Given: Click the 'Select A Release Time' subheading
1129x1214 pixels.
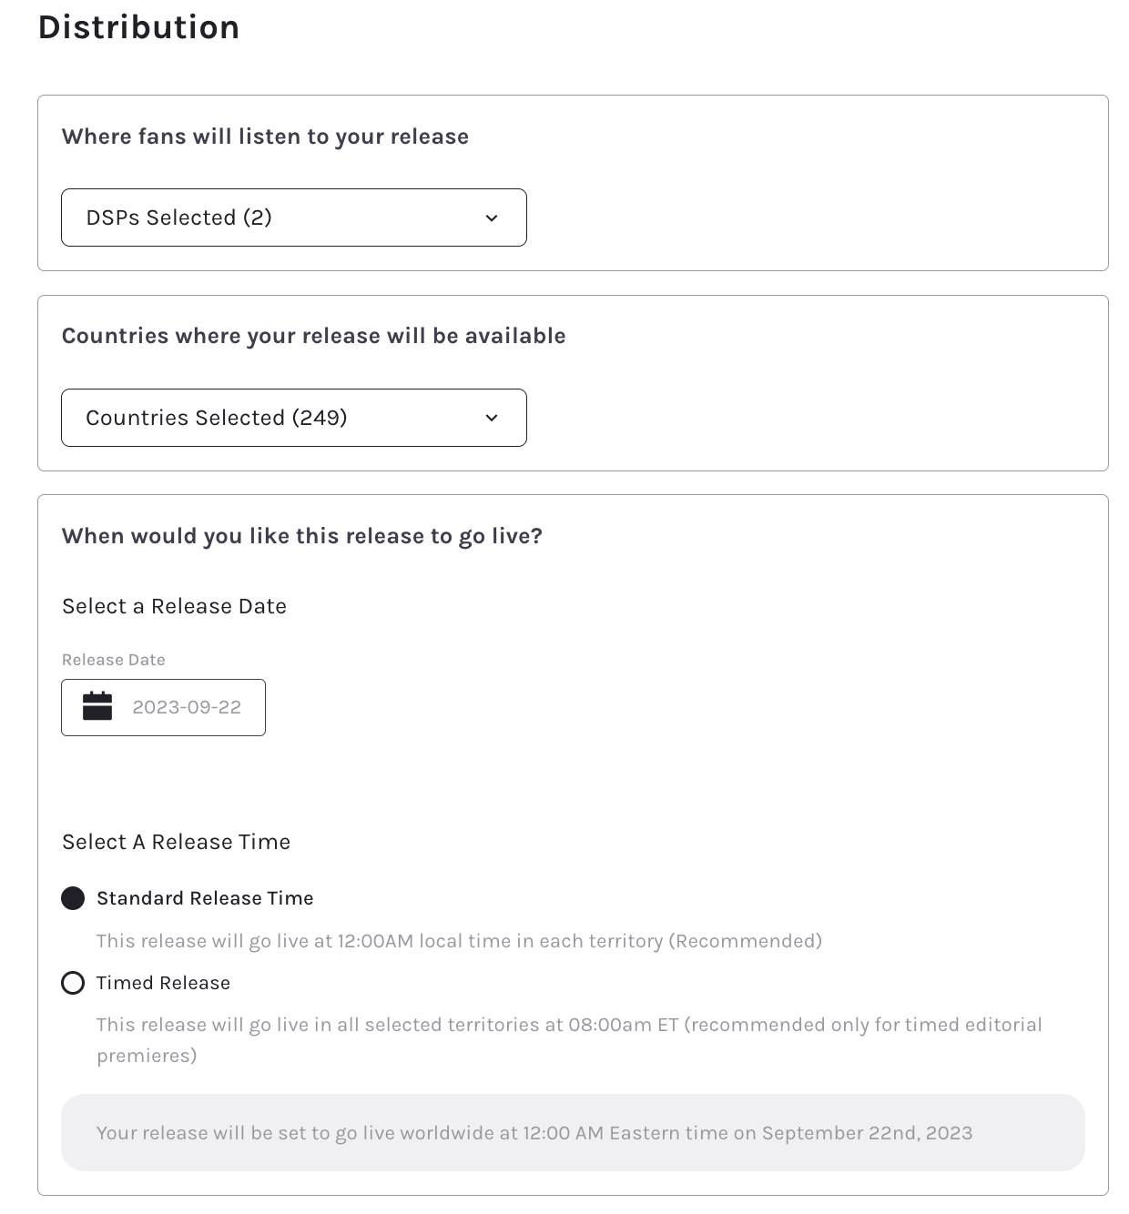Looking at the screenshot, I should click(176, 842).
